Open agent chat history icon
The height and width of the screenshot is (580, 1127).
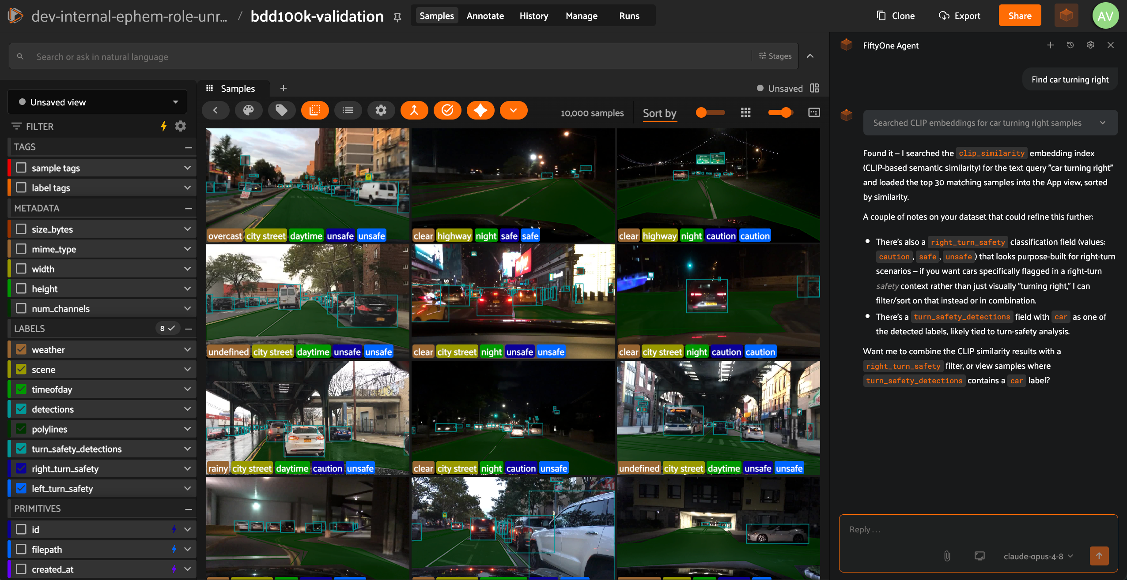[x=1070, y=45]
